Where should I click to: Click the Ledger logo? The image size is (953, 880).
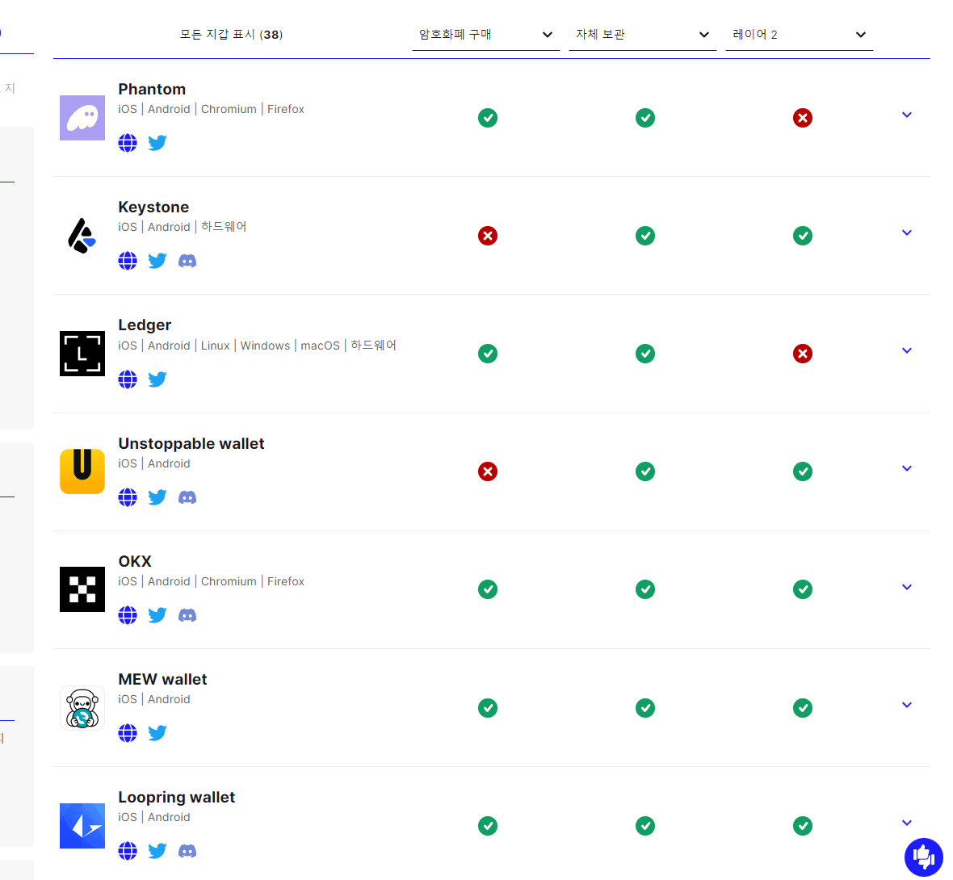82,354
